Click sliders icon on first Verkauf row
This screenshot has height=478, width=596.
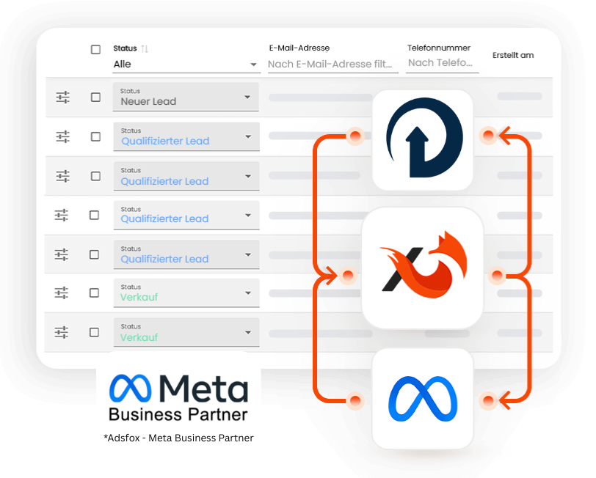point(62,293)
